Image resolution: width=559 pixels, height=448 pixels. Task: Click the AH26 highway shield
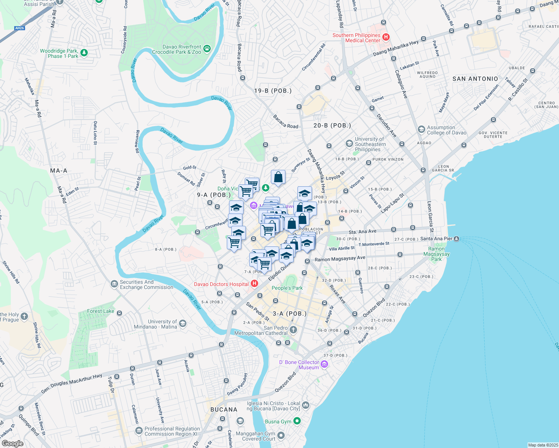coord(19,28)
